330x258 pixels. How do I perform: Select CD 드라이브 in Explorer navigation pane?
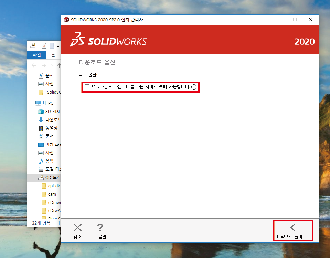pyautogui.click(x=44, y=177)
